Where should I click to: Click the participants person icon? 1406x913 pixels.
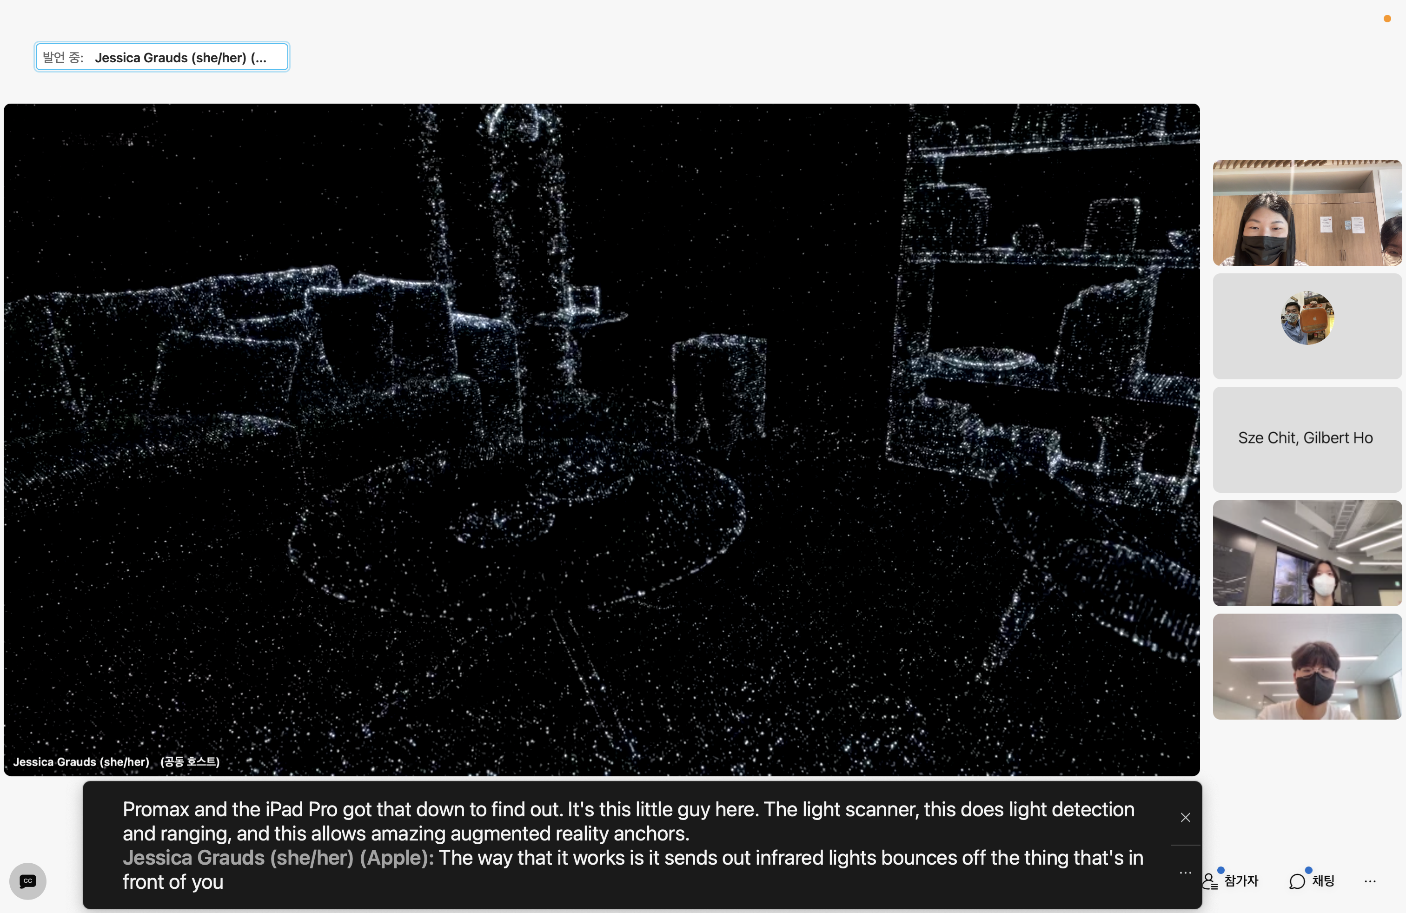point(1209,882)
